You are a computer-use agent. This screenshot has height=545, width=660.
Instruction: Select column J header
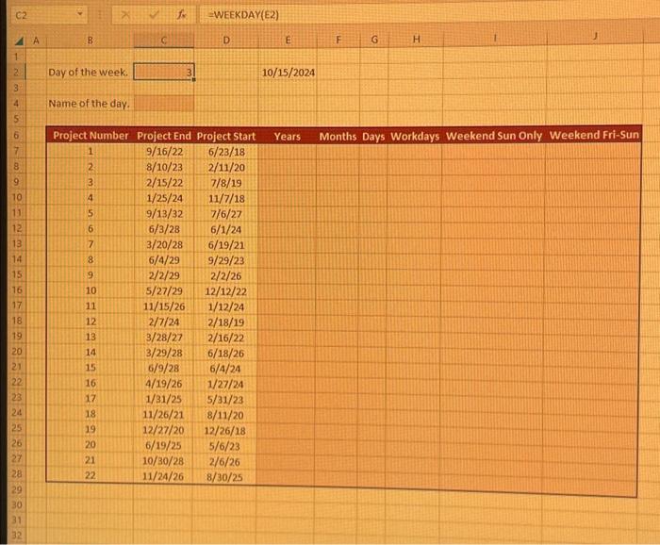click(x=595, y=36)
